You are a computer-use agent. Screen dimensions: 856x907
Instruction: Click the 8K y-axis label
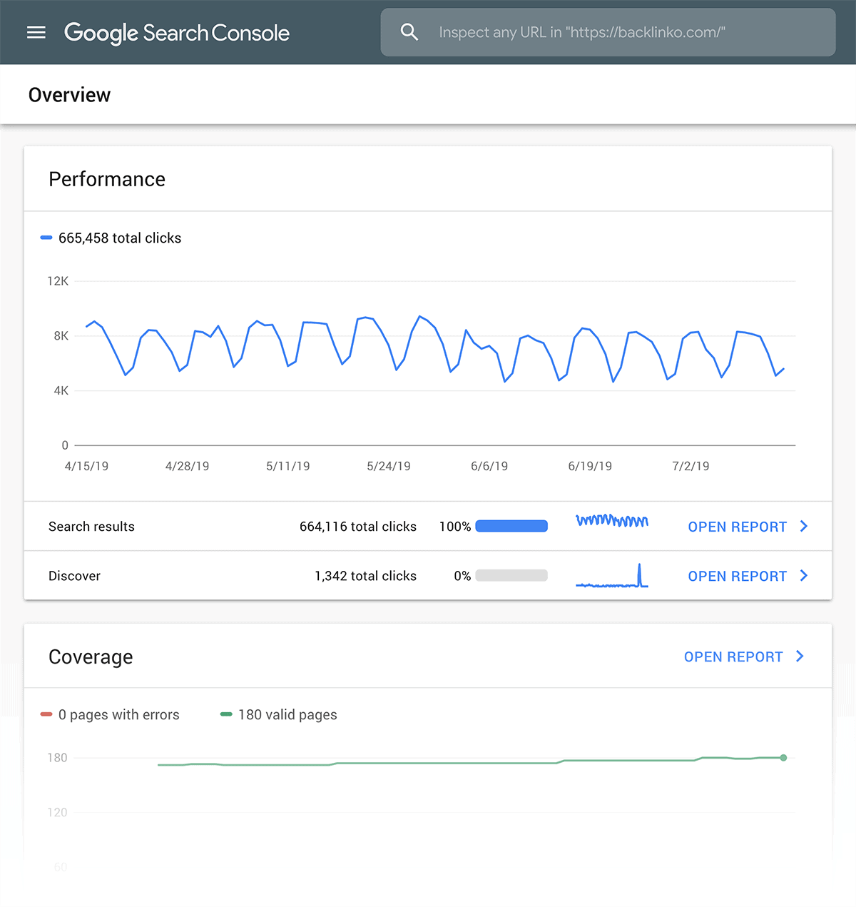[61, 336]
